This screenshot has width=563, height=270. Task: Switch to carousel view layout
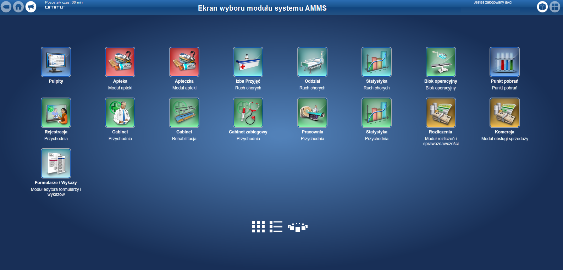(x=298, y=227)
